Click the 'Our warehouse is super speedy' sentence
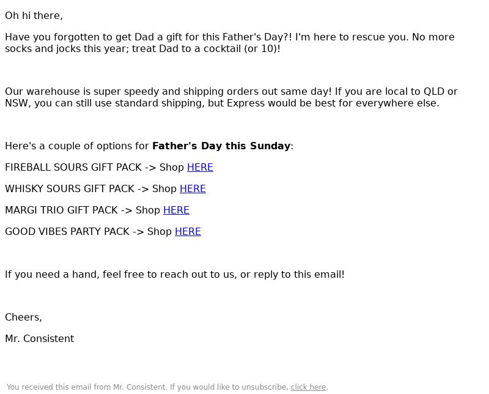 tap(169, 92)
